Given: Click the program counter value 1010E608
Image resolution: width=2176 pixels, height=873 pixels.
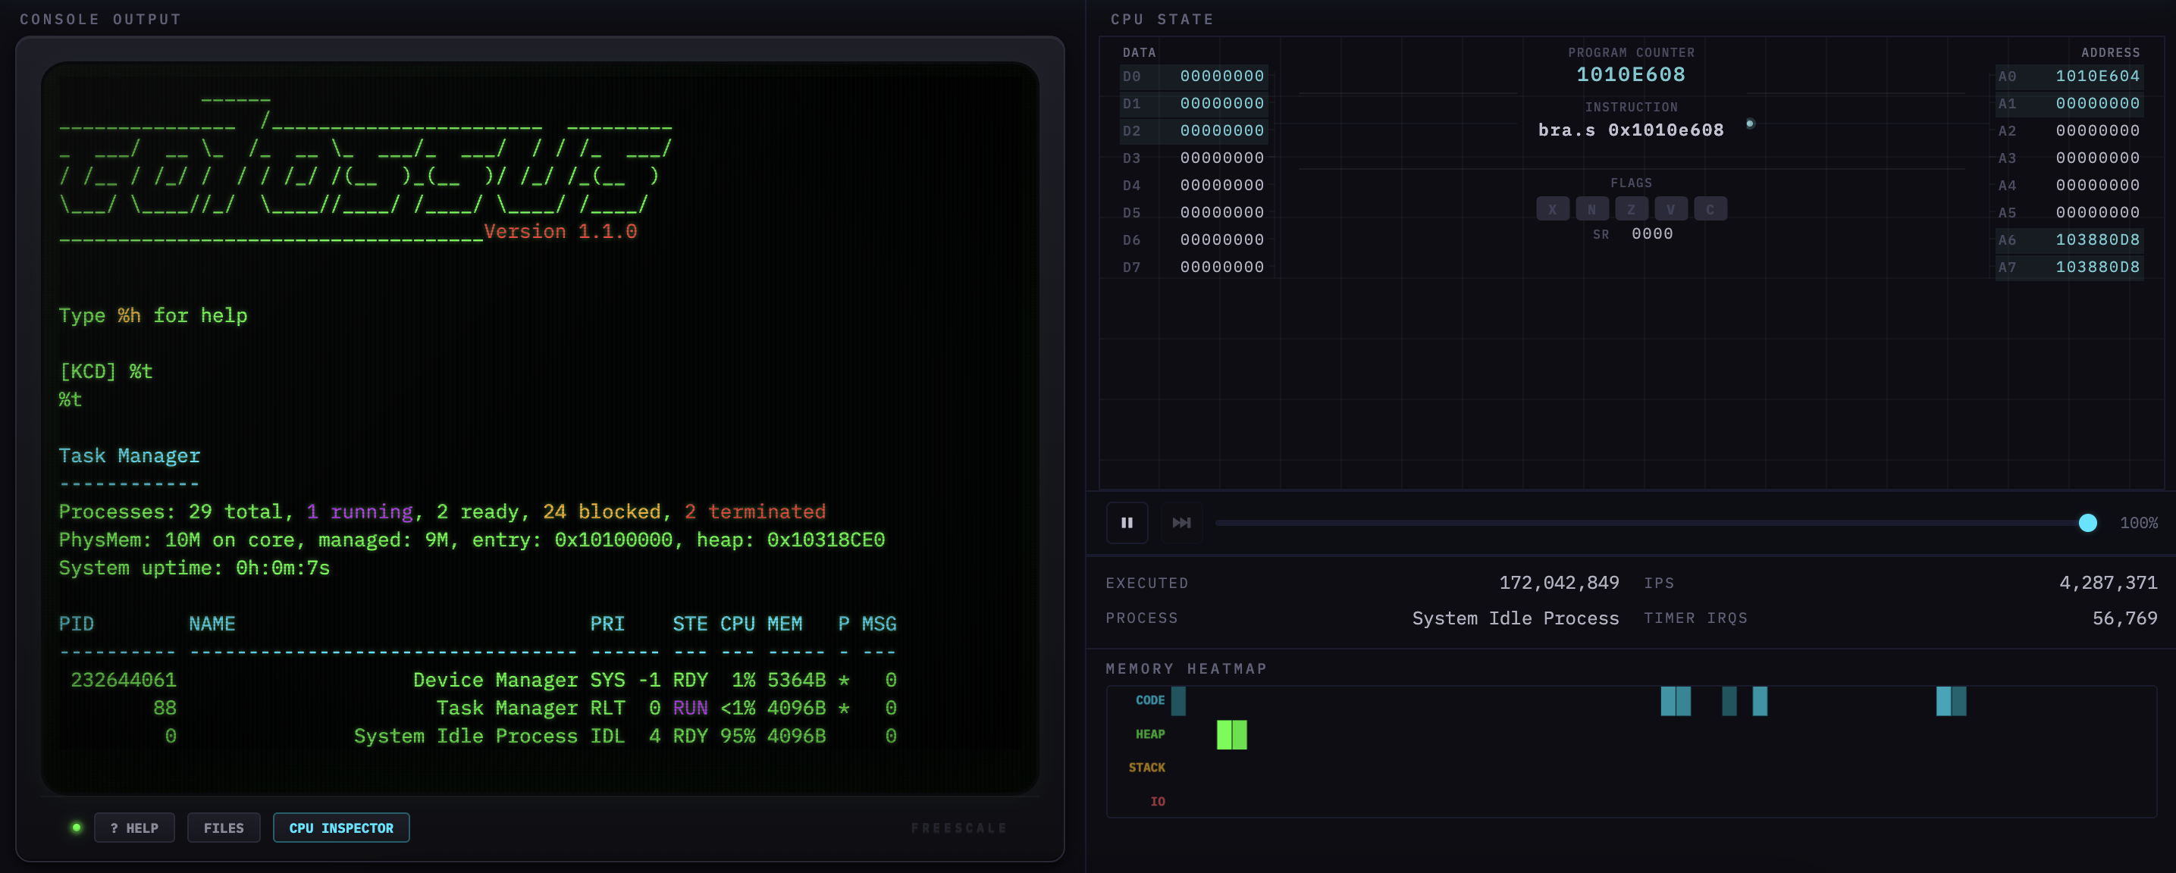Looking at the screenshot, I should [1630, 74].
